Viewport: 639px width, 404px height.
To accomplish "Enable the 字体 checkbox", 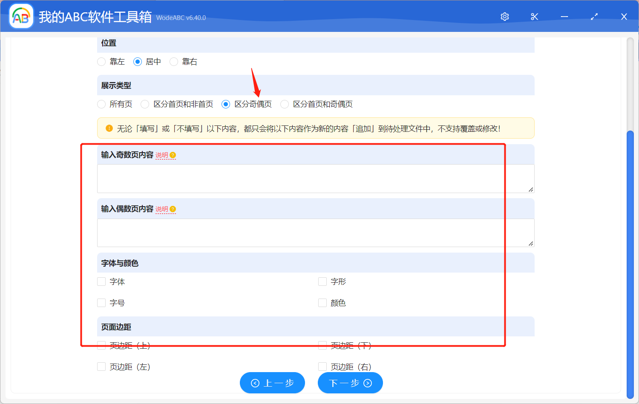I will pyautogui.click(x=101, y=281).
